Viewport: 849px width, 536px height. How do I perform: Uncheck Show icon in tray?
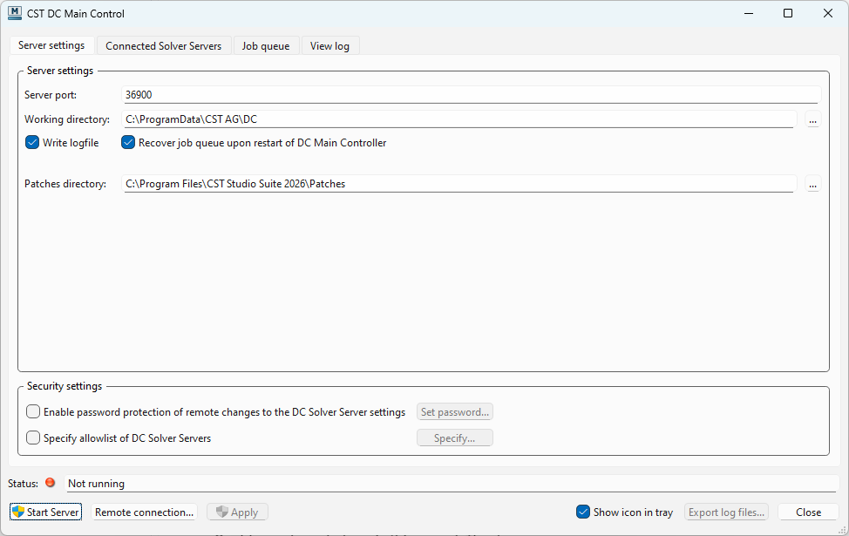pyautogui.click(x=583, y=512)
